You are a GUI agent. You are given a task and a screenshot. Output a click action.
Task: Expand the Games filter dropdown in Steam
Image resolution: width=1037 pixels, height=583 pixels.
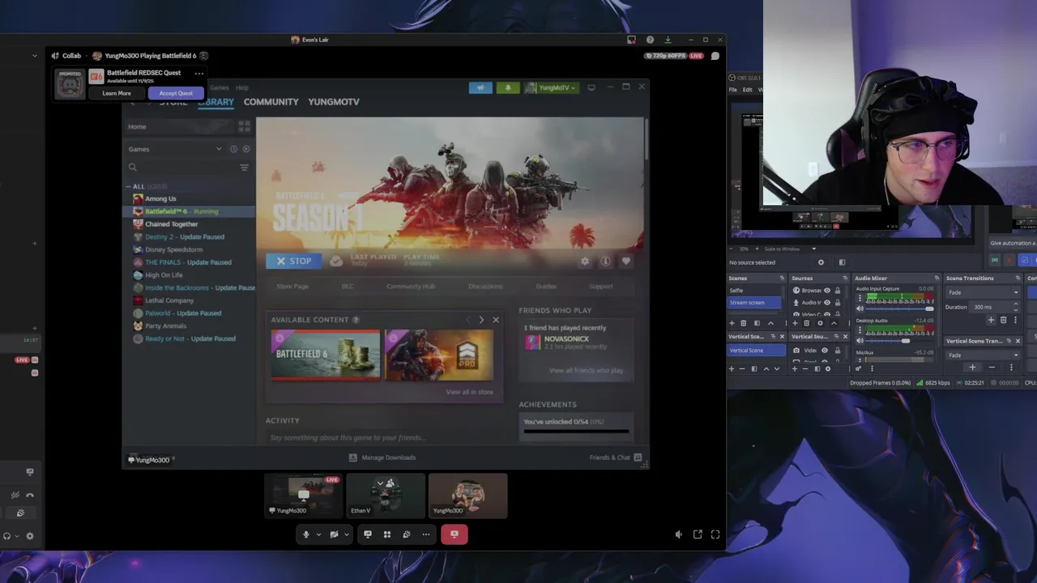(x=219, y=149)
